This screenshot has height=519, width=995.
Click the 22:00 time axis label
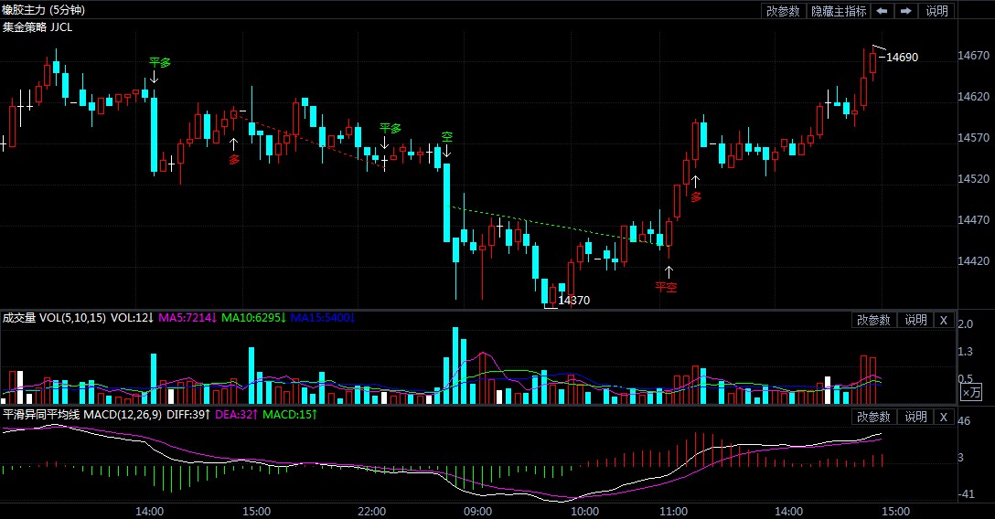371,512
